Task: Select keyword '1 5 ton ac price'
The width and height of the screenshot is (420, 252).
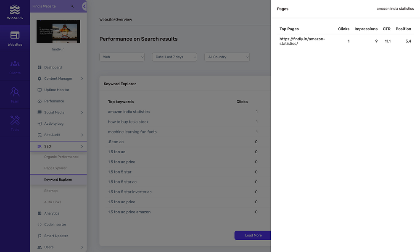Action: 122,162
